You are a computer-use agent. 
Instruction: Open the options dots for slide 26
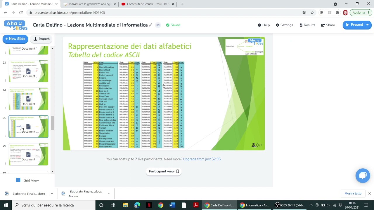[5, 164]
